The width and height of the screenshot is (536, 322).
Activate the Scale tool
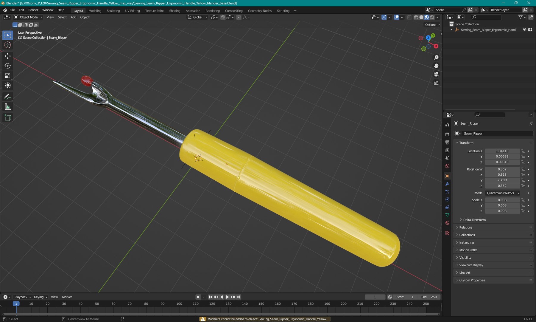pos(8,76)
